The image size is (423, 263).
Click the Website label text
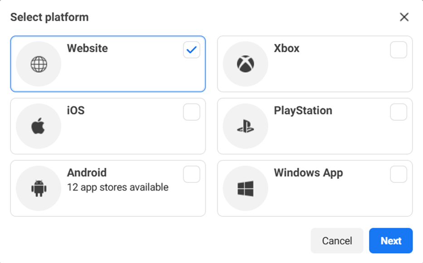coord(88,48)
